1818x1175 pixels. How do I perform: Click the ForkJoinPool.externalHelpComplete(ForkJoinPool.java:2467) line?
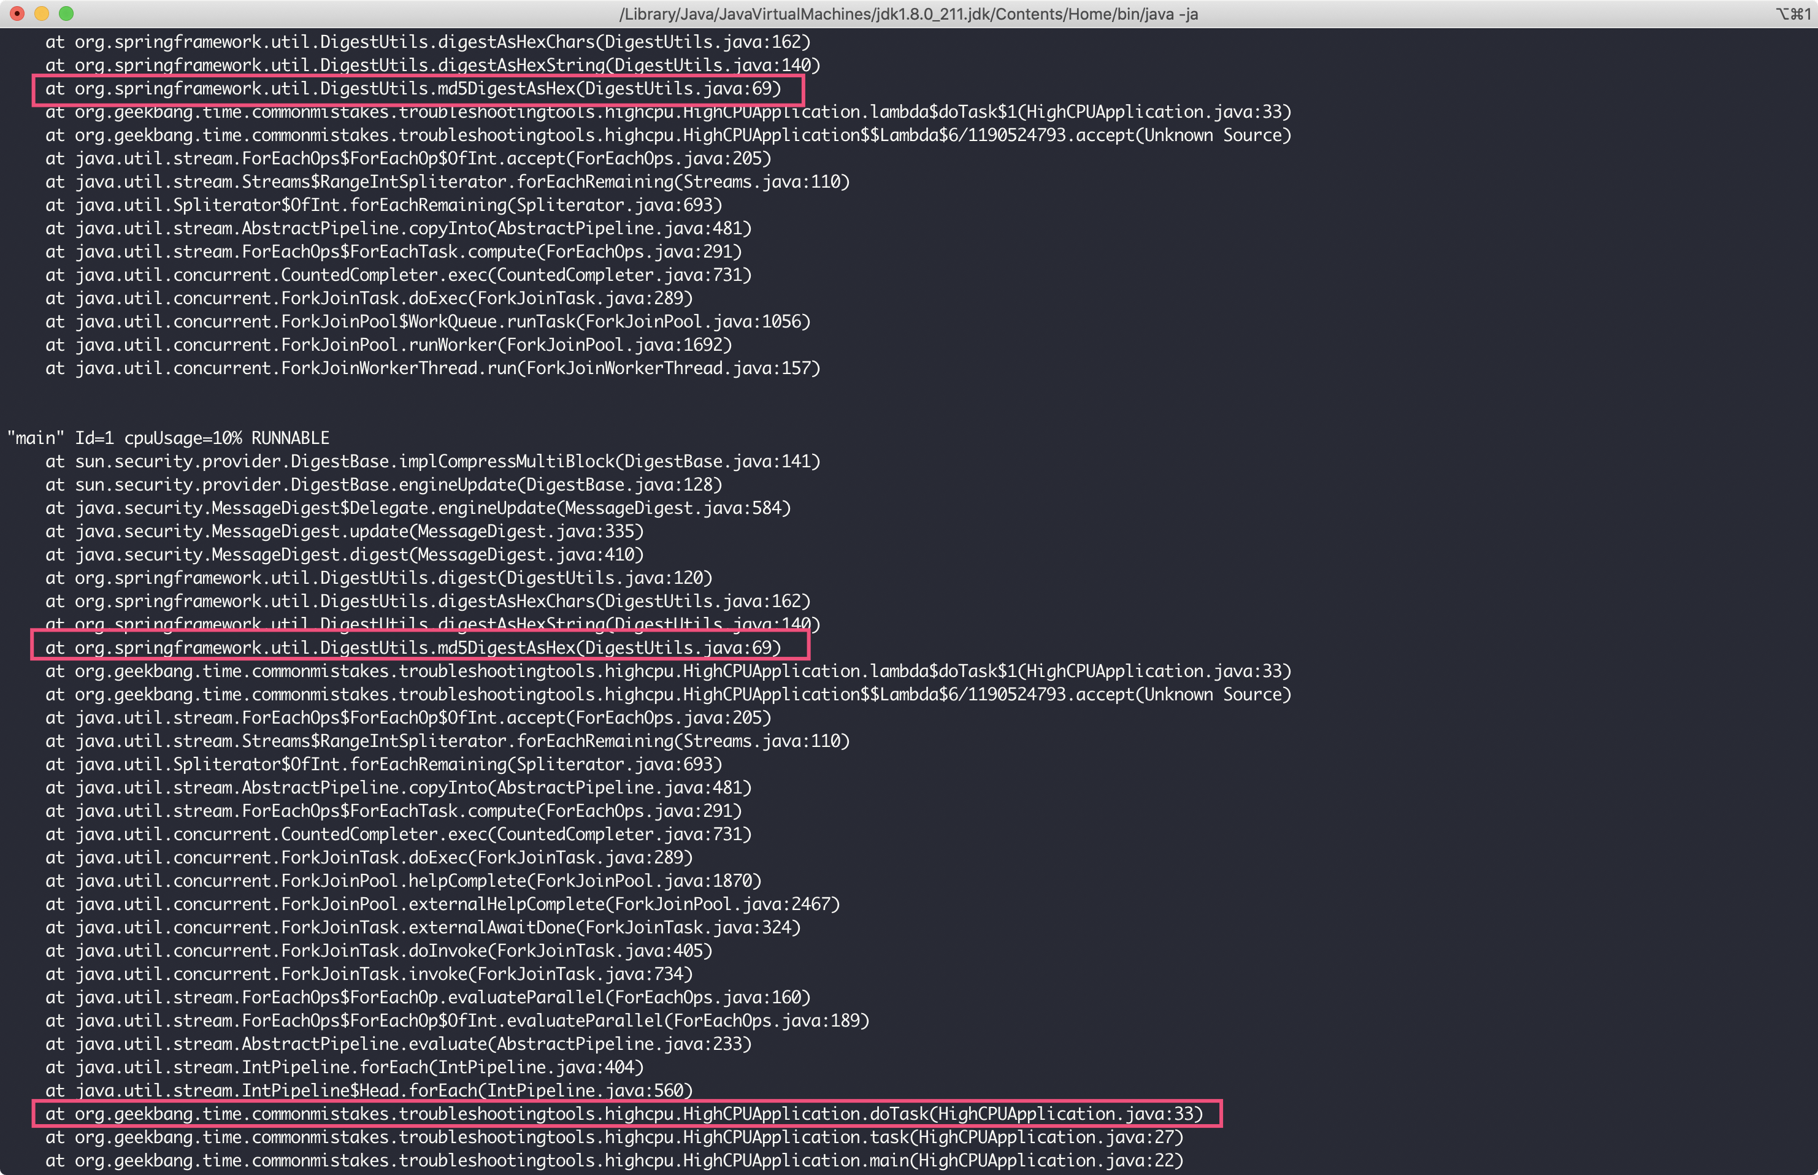tap(442, 904)
